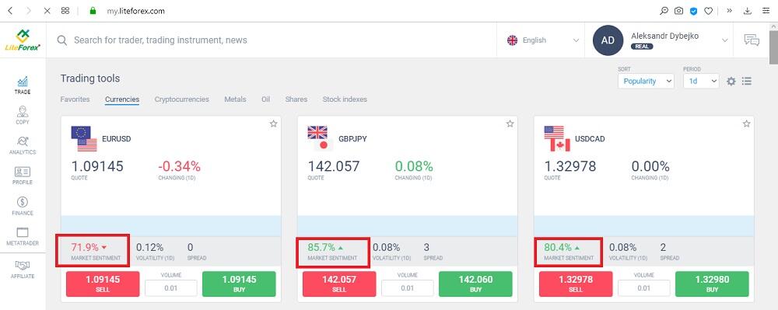The width and height of the screenshot is (778, 310).
Task: Open the EURUSD instrument name
Action: pos(117,139)
